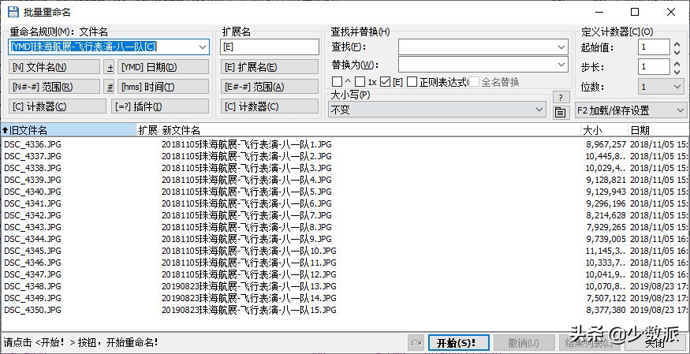Select file DSC_4342.JPG in the list
This screenshot has height=354, width=690.
point(33,215)
